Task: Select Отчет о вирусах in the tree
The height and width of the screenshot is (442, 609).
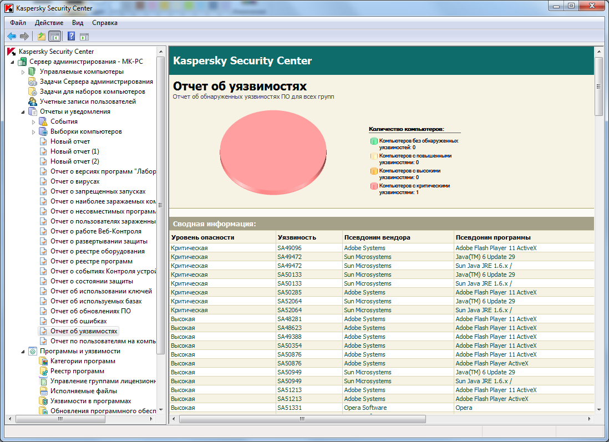Action: tap(75, 181)
